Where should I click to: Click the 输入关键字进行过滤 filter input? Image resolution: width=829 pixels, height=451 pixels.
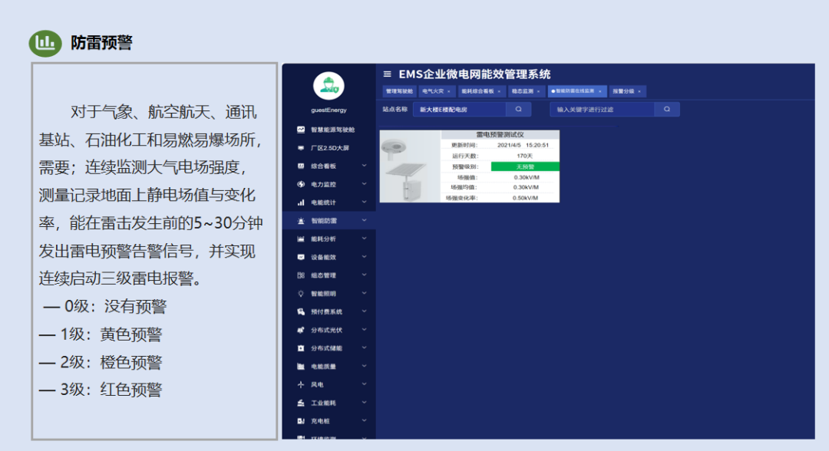tap(603, 110)
